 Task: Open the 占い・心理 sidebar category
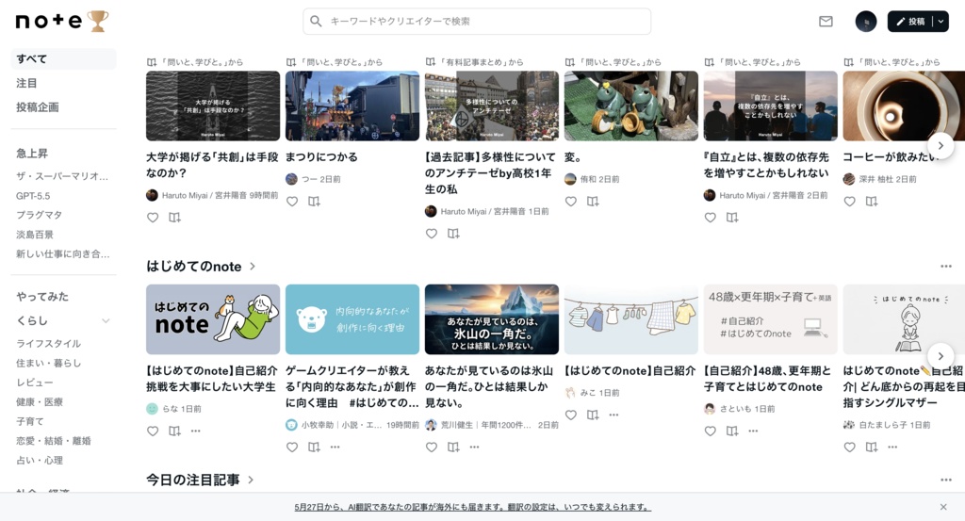pos(40,460)
